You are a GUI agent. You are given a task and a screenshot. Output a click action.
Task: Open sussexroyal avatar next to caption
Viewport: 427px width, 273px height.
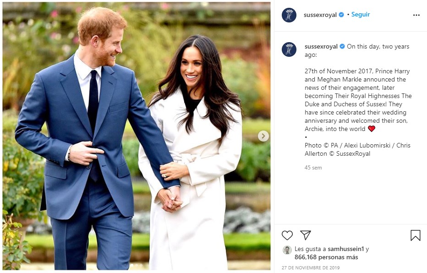[x=289, y=49]
